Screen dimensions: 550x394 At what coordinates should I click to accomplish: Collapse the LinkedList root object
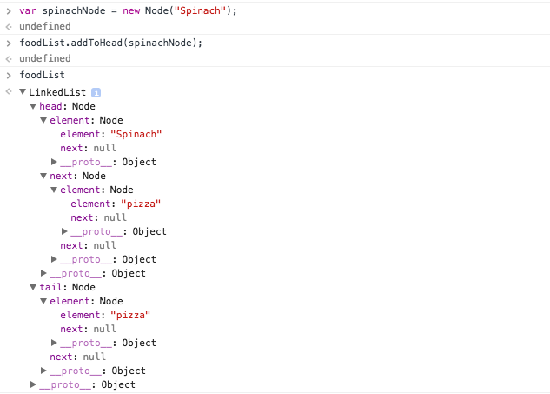coord(23,92)
